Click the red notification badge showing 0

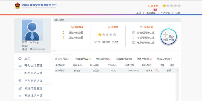click(x=155, y=10)
